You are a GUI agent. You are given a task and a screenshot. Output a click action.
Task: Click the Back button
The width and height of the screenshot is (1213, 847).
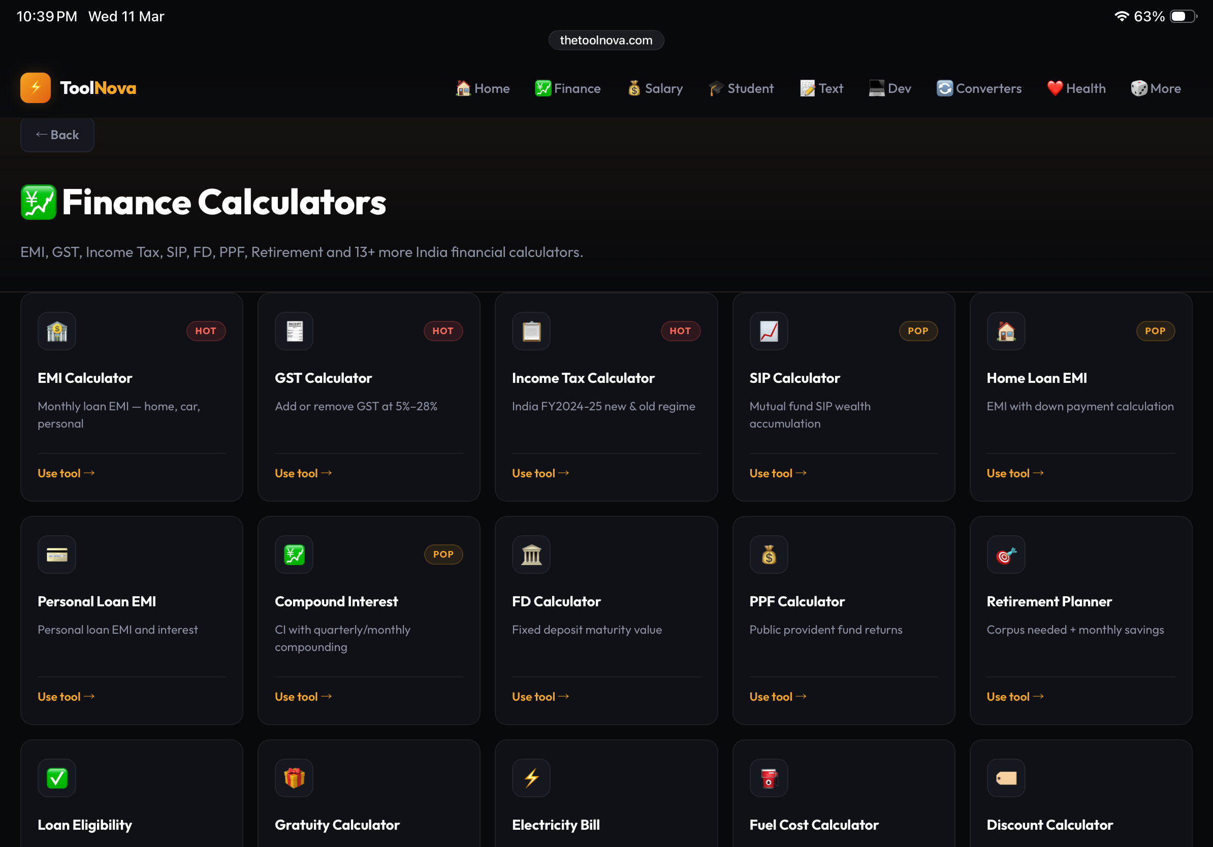(x=57, y=135)
